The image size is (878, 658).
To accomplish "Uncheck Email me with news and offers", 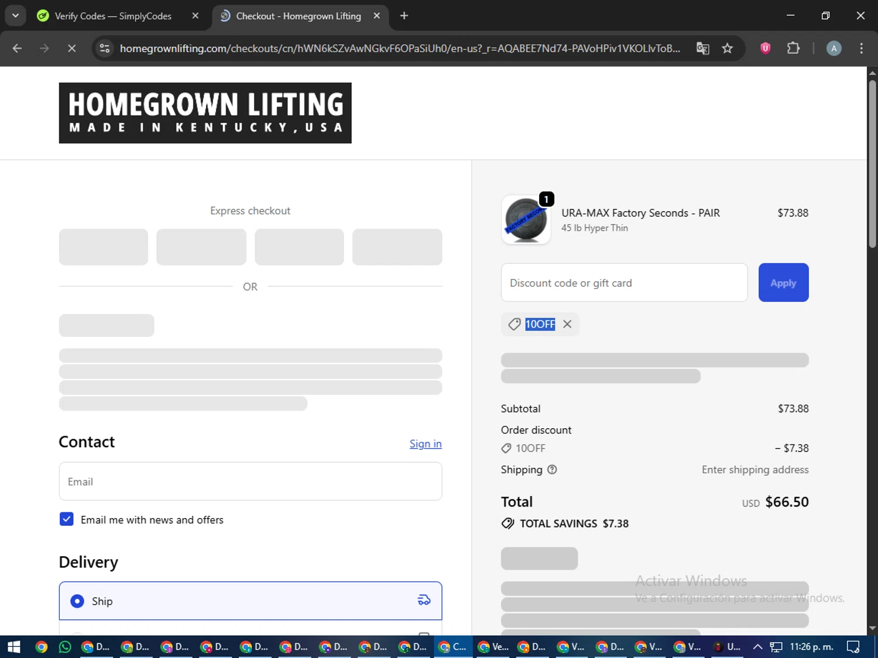I will click(x=67, y=519).
